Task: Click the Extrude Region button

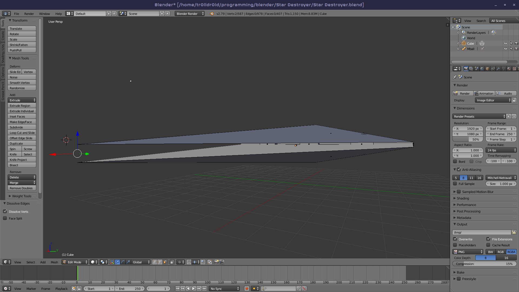Action: (x=22, y=106)
